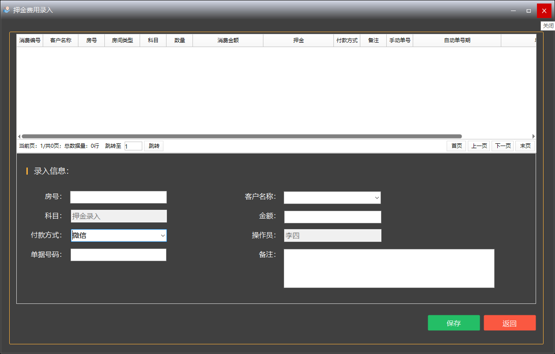555x354 pixels.
Task: Click the 备注 multiline text area
Action: [389, 268]
